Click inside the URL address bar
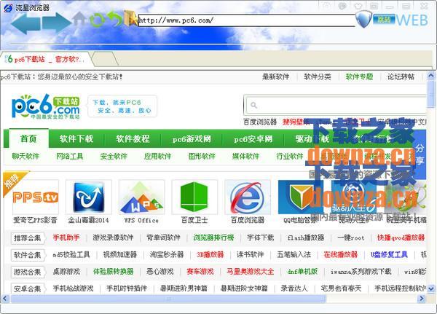 247,20
